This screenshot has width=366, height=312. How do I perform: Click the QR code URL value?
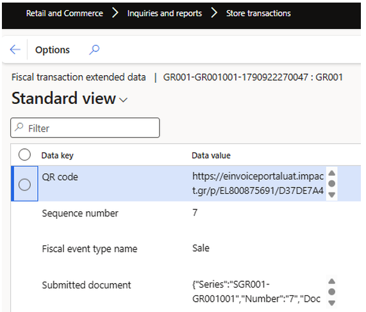(x=258, y=184)
